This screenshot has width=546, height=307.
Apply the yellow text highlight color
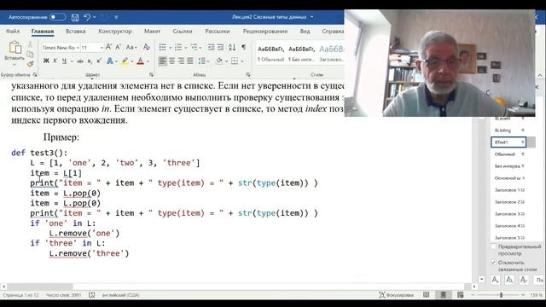coord(125,61)
